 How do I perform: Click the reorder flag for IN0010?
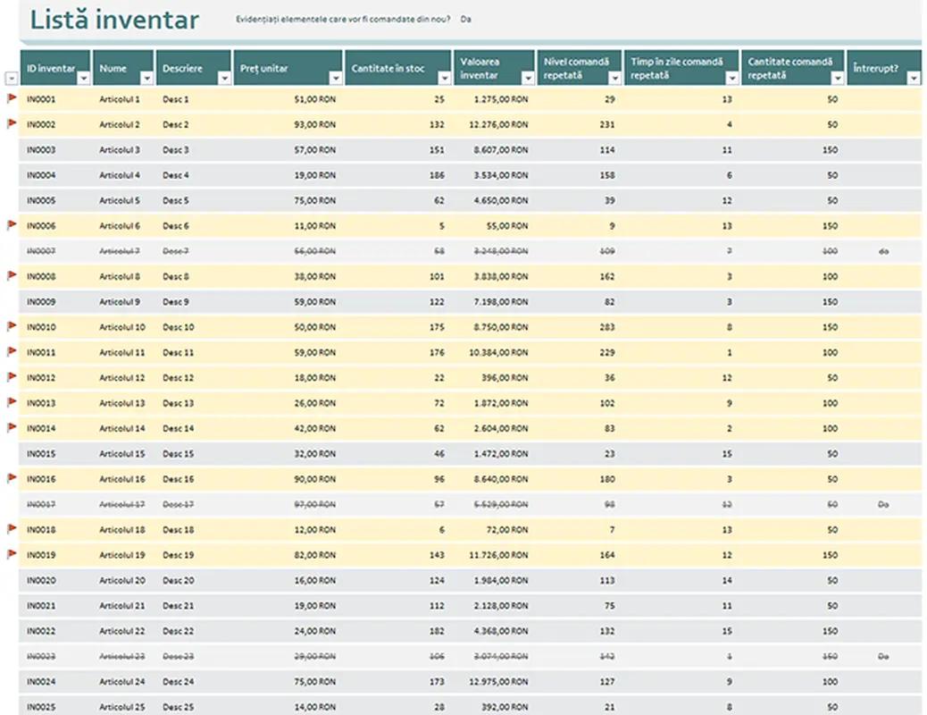click(13, 326)
